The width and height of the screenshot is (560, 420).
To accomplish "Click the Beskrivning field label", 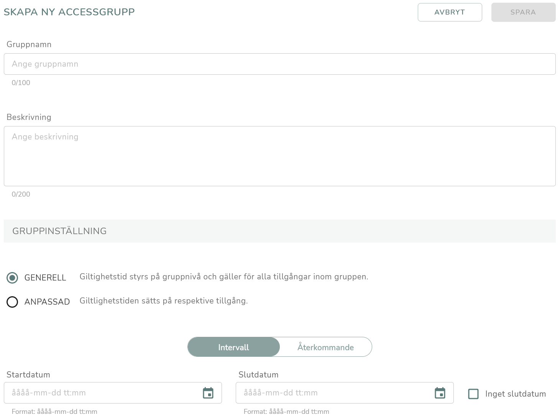I will (x=29, y=117).
